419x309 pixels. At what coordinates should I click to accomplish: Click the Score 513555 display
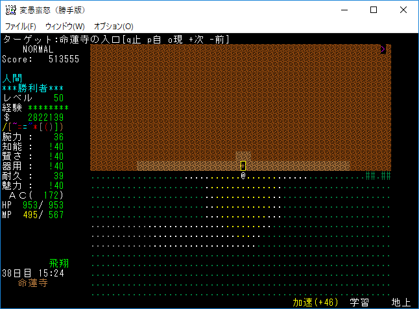click(40, 58)
